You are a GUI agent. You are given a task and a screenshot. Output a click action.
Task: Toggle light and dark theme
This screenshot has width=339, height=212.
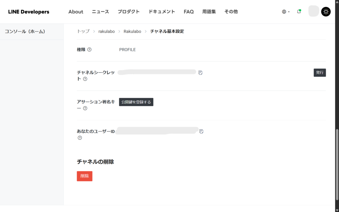pos(326,12)
